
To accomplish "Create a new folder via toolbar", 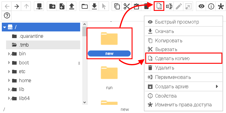I will pyautogui.click(x=52, y=6).
